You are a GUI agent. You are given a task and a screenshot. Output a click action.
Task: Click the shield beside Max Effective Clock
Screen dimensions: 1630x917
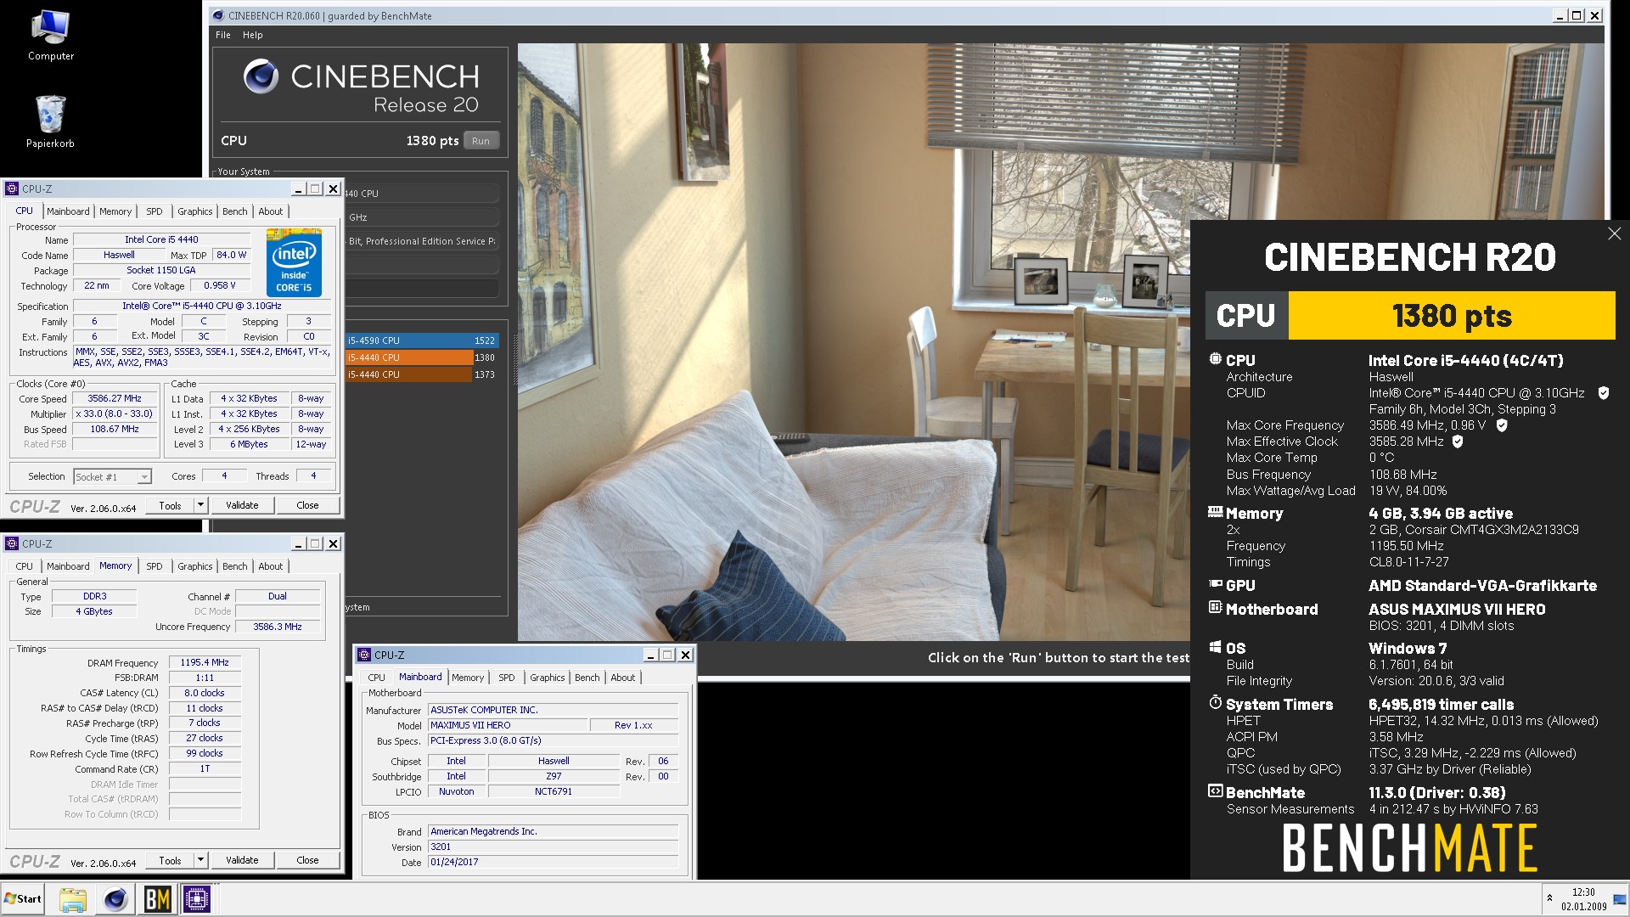click(x=1458, y=442)
